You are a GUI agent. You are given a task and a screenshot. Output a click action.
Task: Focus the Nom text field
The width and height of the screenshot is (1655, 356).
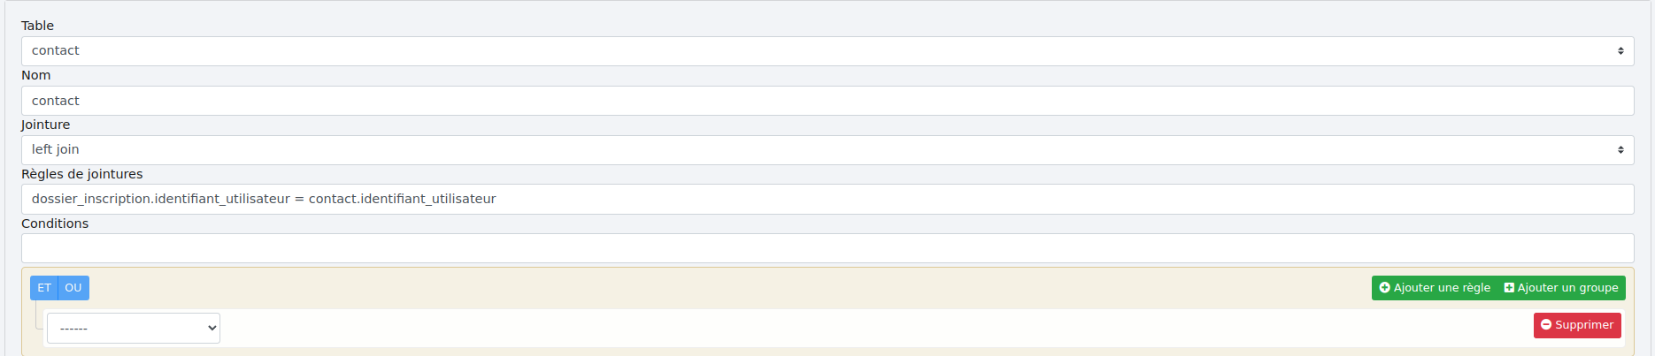click(x=823, y=101)
